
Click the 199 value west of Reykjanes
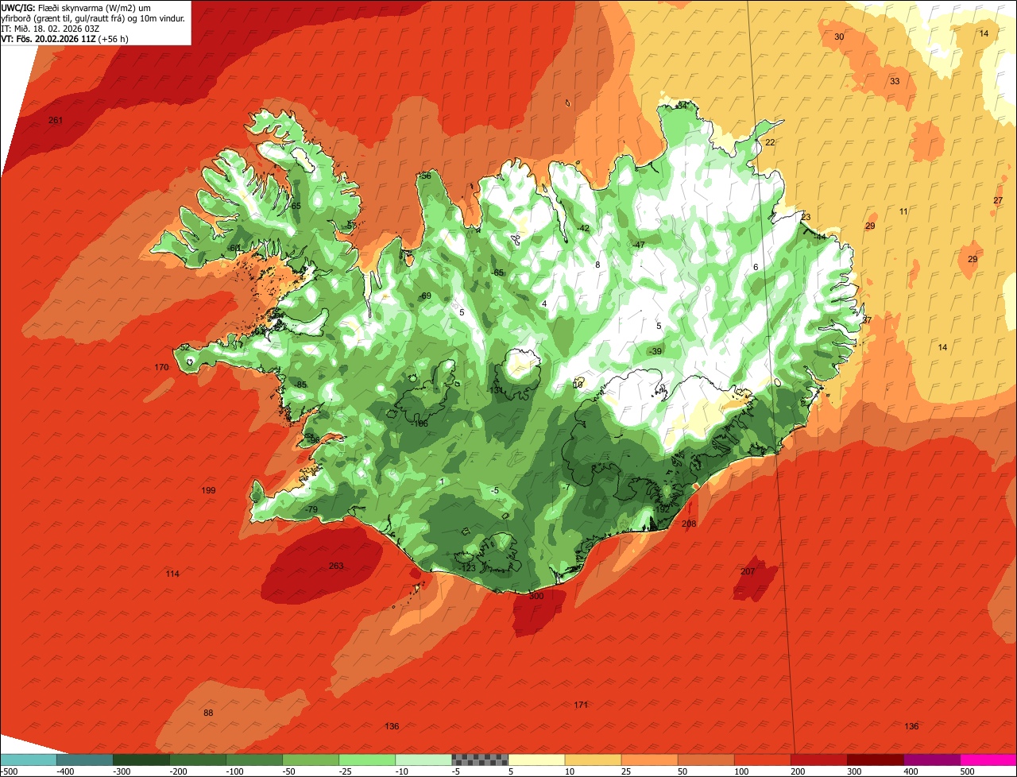208,491
